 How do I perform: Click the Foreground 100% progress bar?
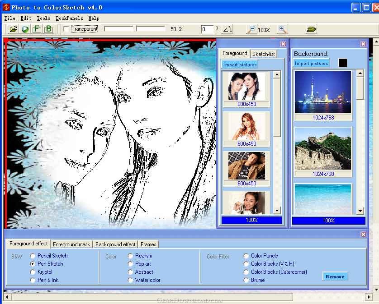pos(251,220)
